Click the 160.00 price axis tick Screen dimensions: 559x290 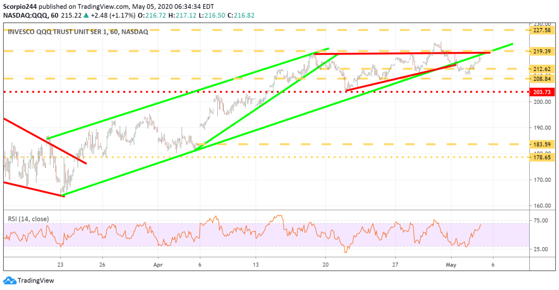(542, 206)
